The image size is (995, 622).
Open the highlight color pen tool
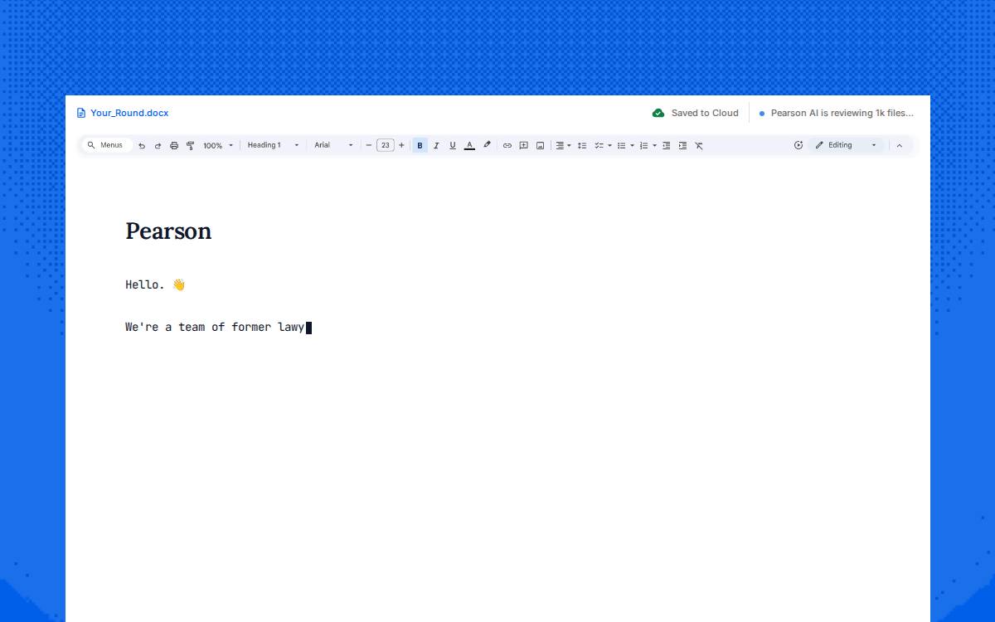(487, 145)
